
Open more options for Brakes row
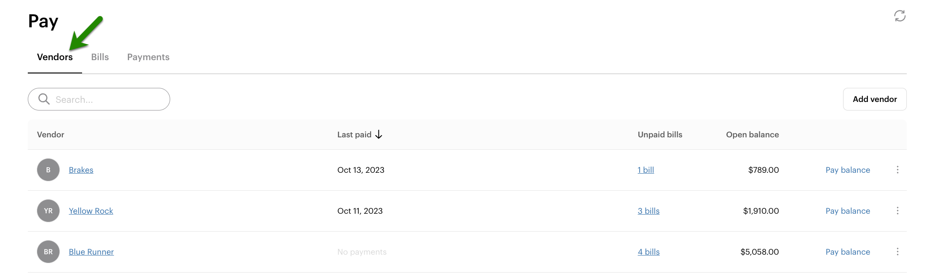(897, 170)
